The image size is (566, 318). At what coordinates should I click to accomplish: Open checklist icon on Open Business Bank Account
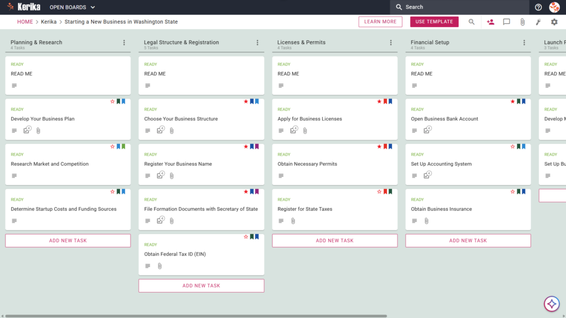(x=427, y=130)
